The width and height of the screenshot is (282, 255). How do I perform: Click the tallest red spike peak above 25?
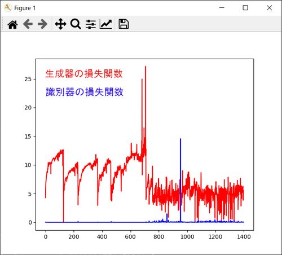point(146,67)
